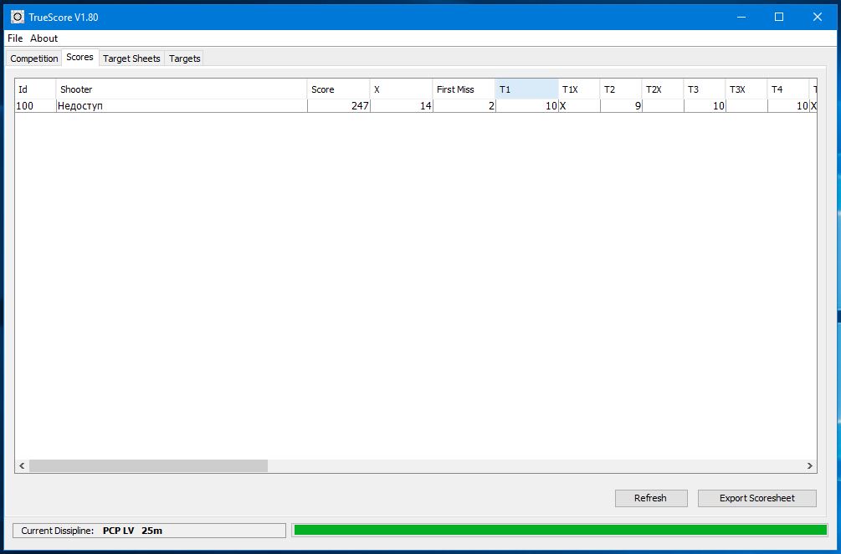Open the About menu
This screenshot has height=554, width=841.
(44, 38)
